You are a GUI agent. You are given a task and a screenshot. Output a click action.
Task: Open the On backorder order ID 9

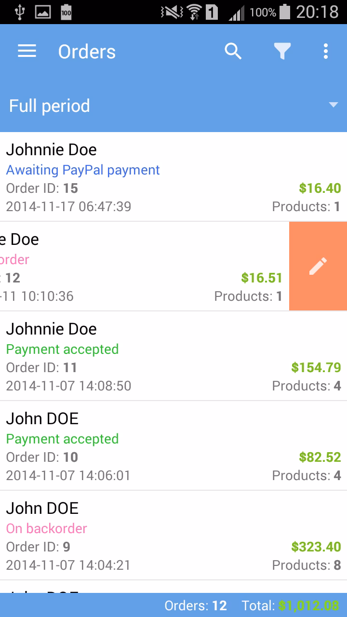173,536
